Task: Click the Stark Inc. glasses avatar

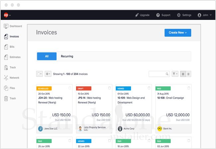Action: (x=160, y=129)
